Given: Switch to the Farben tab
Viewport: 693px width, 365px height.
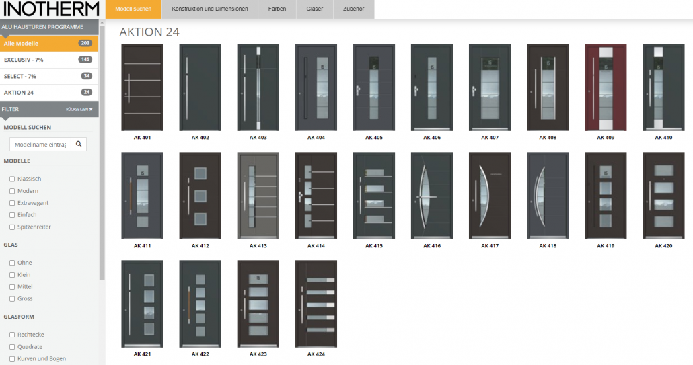Looking at the screenshot, I should [277, 9].
